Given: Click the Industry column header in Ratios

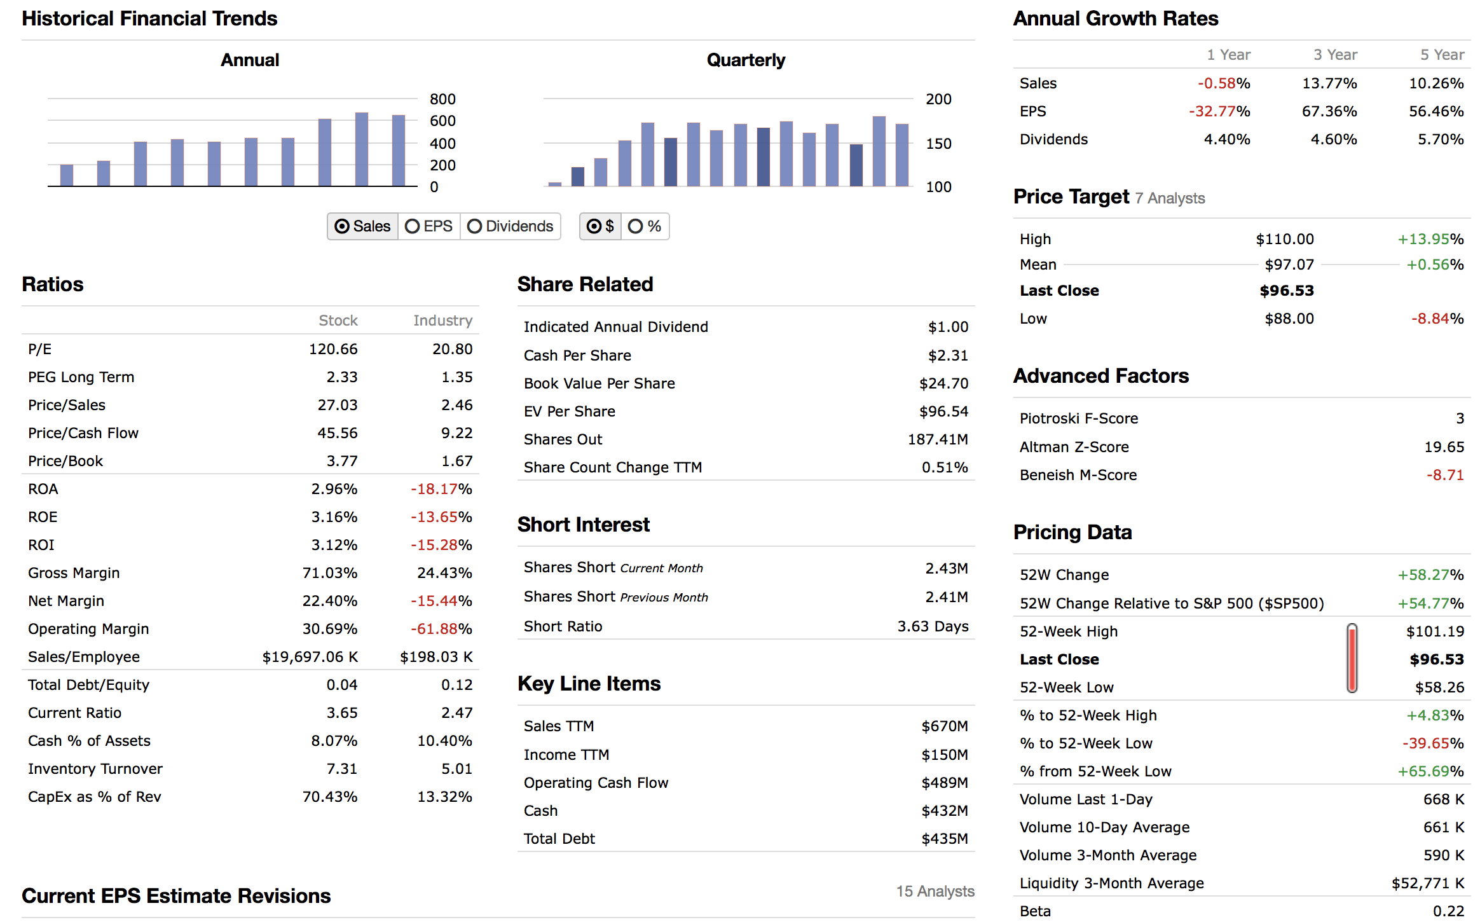Looking at the screenshot, I should click(442, 320).
